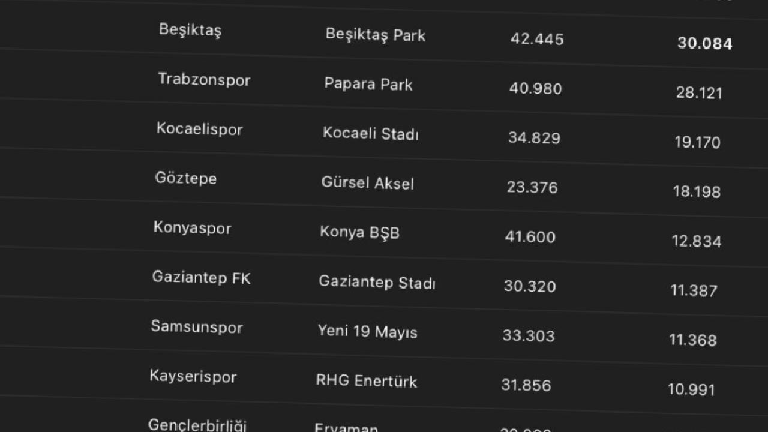Select the Kayserispor team name
The image size is (768, 432).
tap(193, 377)
